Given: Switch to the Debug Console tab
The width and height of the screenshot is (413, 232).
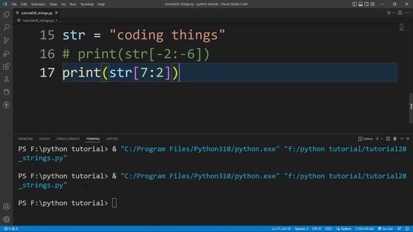Looking at the screenshot, I should pyautogui.click(x=68, y=139).
